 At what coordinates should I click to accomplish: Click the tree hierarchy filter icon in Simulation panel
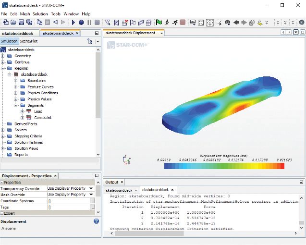(x=89, y=41)
